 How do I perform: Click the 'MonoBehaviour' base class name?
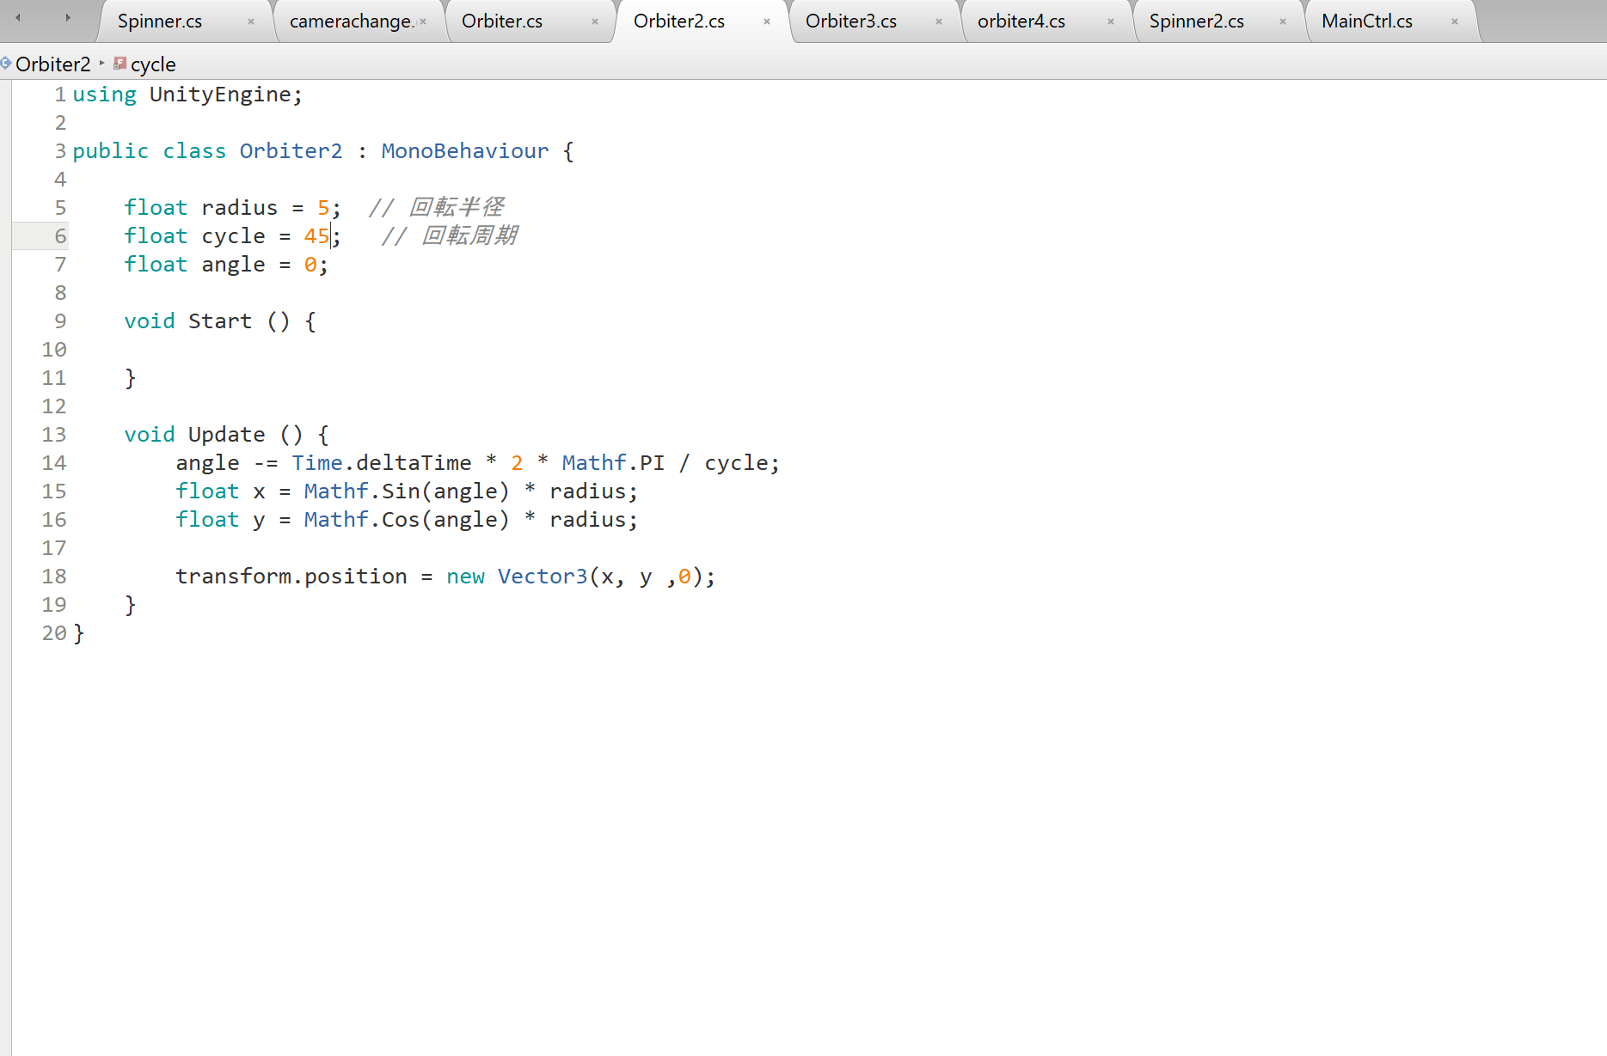click(465, 151)
